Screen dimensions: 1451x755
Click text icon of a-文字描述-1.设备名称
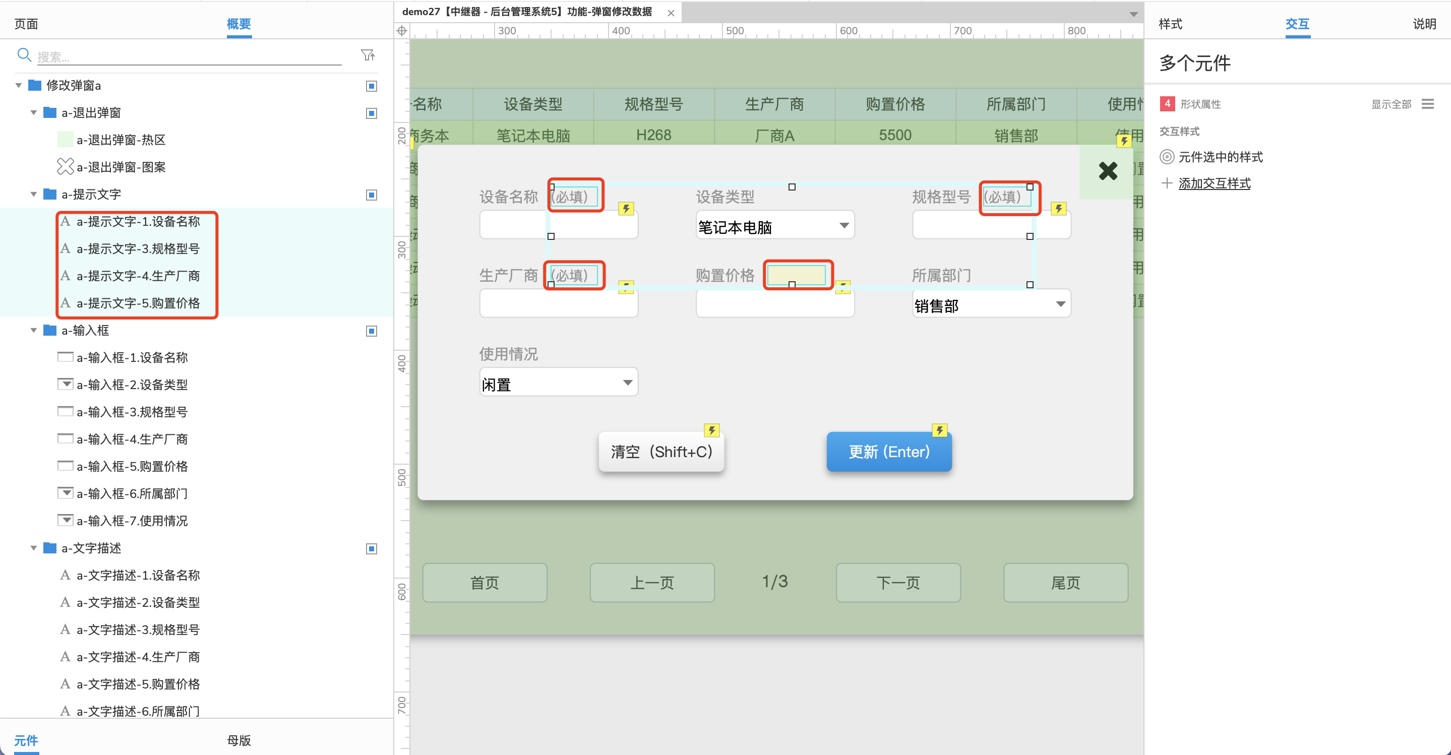66,575
